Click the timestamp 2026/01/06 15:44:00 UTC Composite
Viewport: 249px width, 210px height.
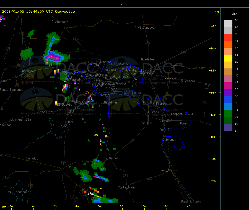point(38,12)
